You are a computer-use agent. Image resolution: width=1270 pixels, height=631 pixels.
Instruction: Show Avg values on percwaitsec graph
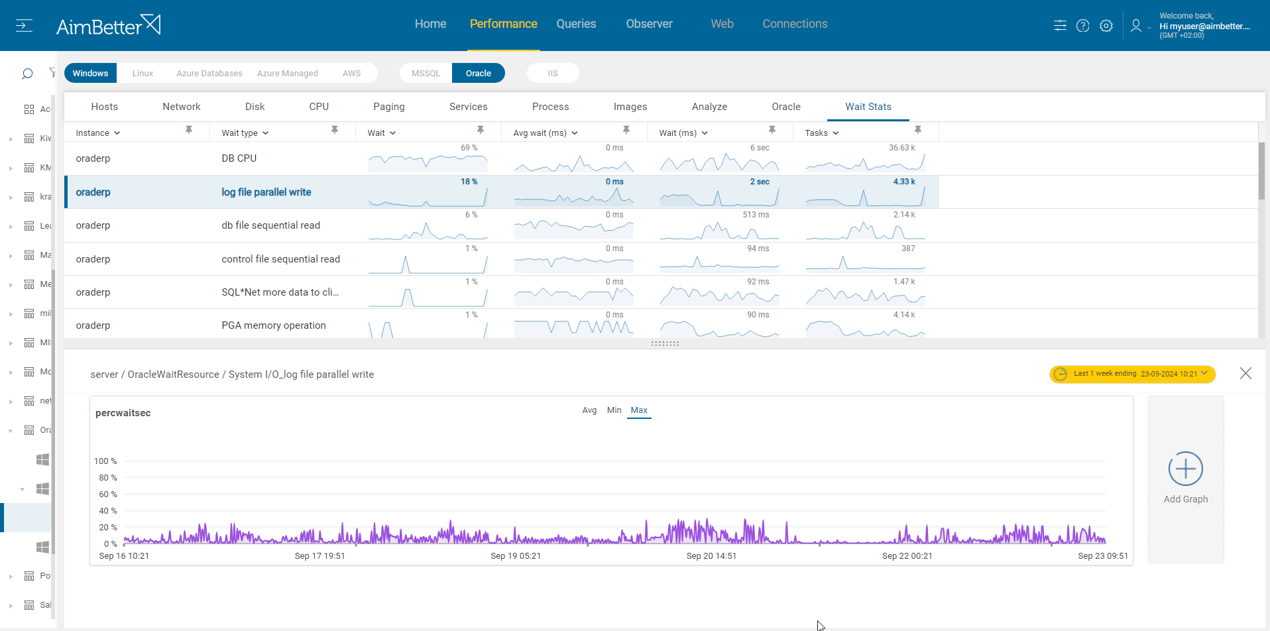point(589,410)
